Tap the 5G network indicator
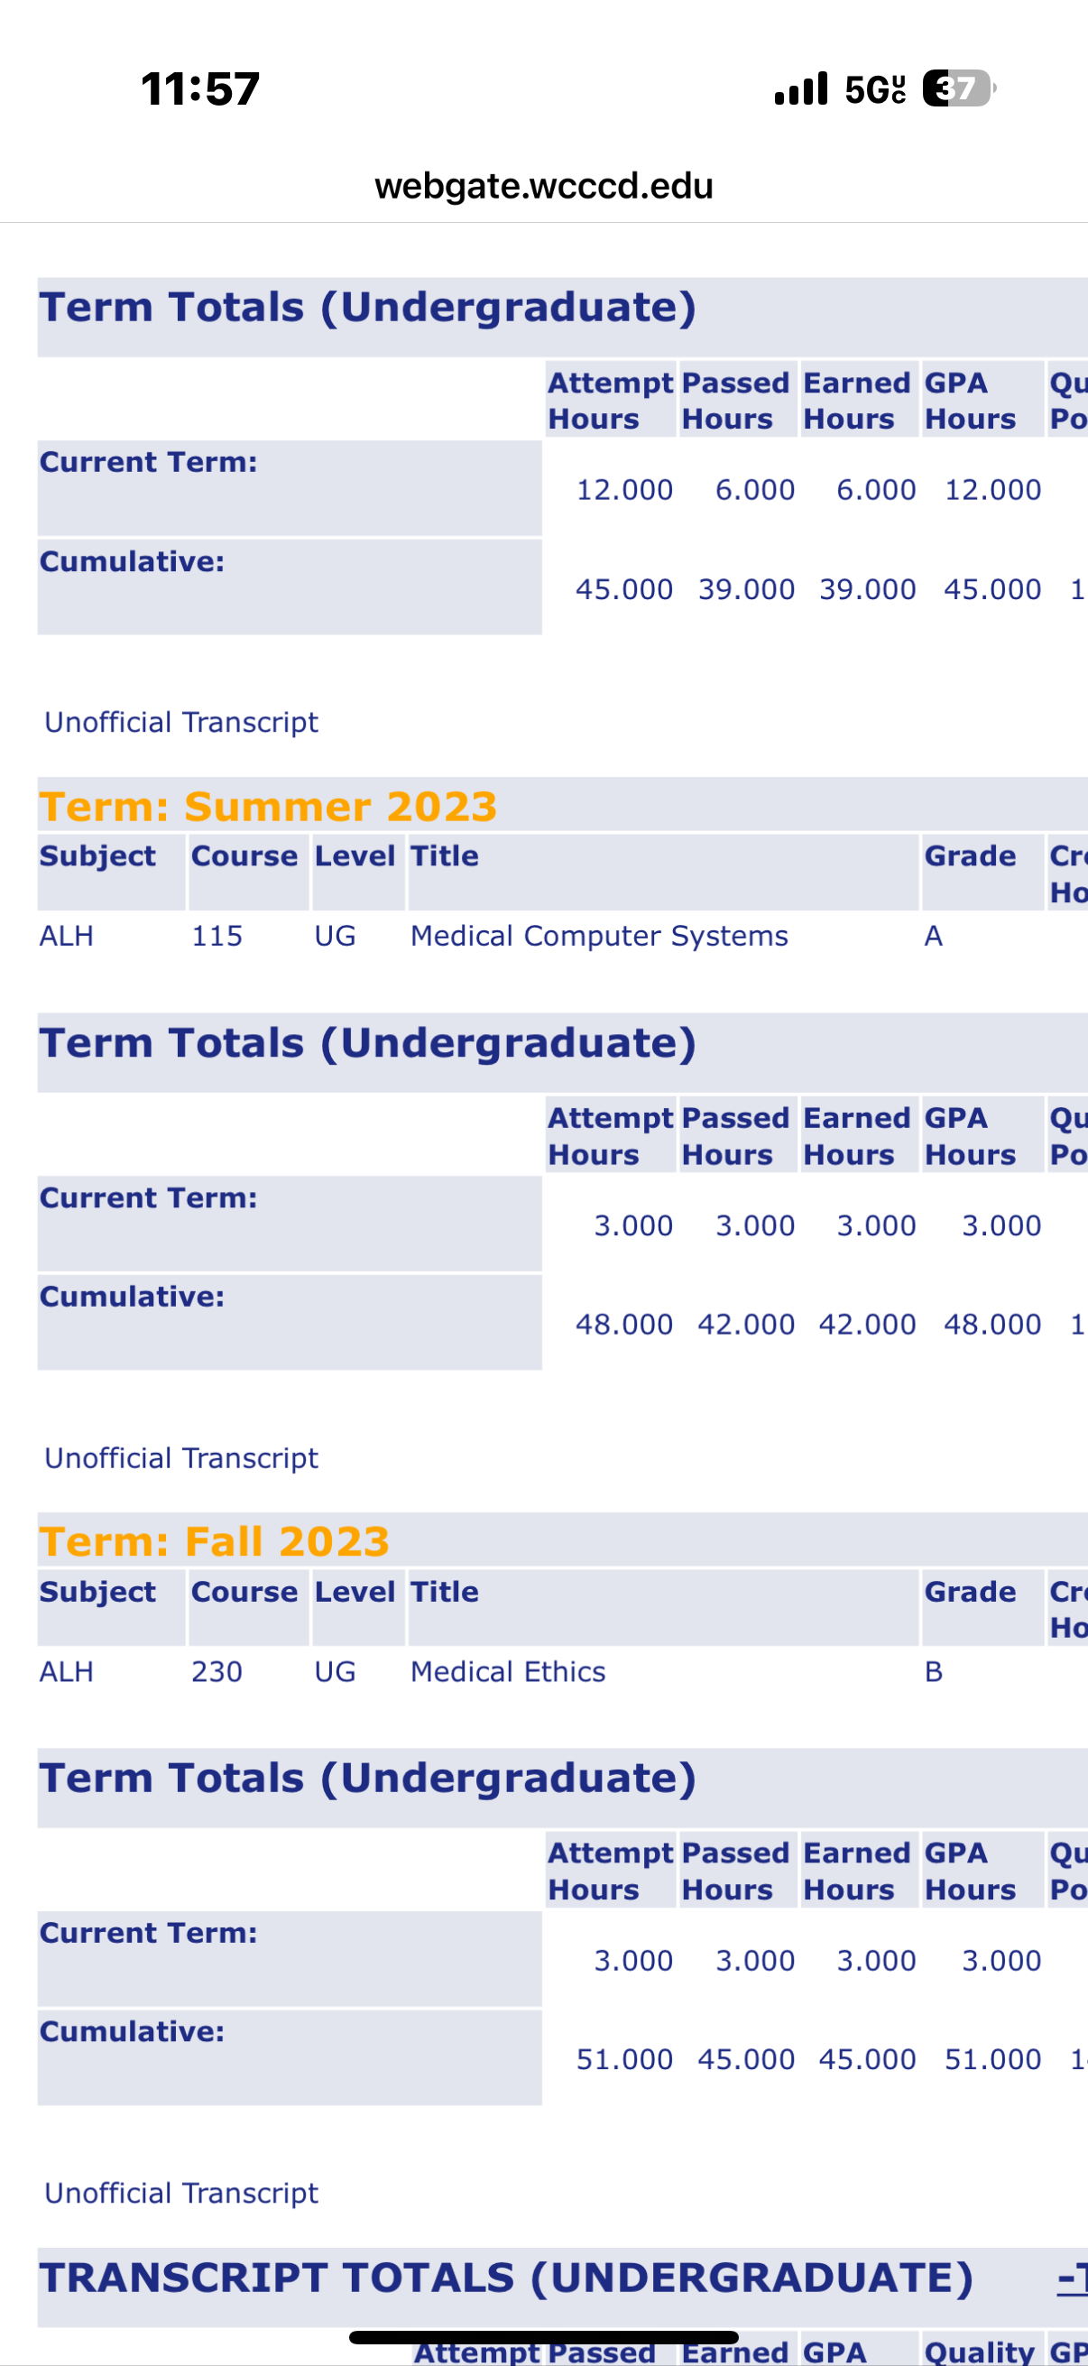1088x2366 pixels. coord(874,89)
